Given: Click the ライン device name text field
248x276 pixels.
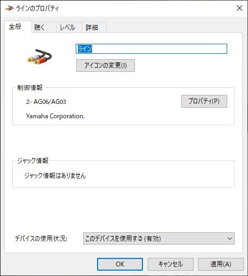Looking at the screenshot, I should click(151, 48).
